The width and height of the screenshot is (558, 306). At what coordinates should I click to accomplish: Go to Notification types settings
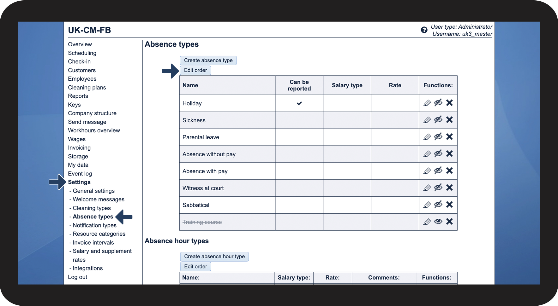94,225
